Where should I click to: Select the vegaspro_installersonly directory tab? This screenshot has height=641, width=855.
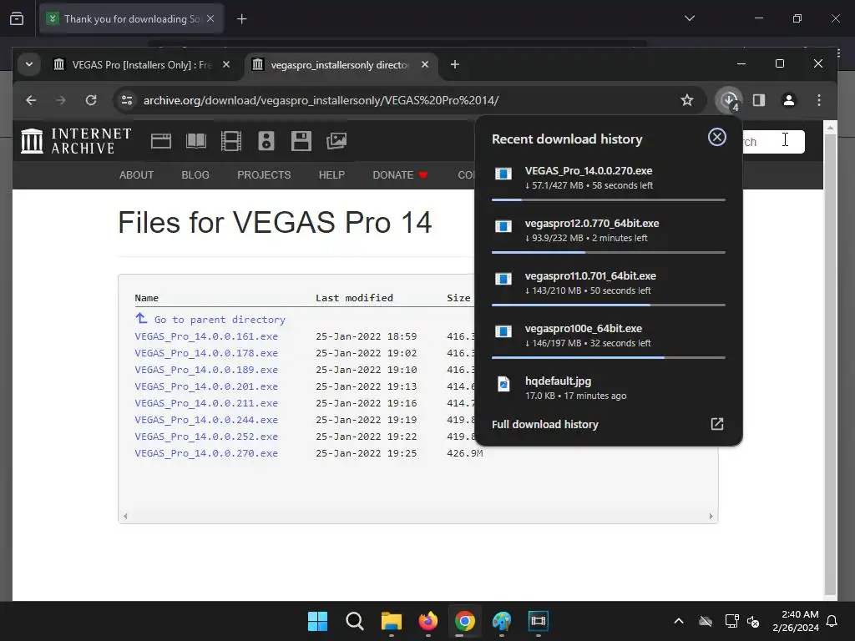pyautogui.click(x=340, y=65)
